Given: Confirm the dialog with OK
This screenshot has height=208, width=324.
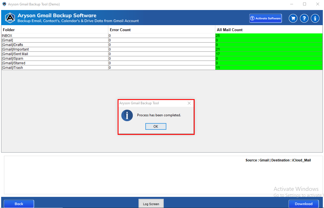Looking at the screenshot, I should coord(156,127).
